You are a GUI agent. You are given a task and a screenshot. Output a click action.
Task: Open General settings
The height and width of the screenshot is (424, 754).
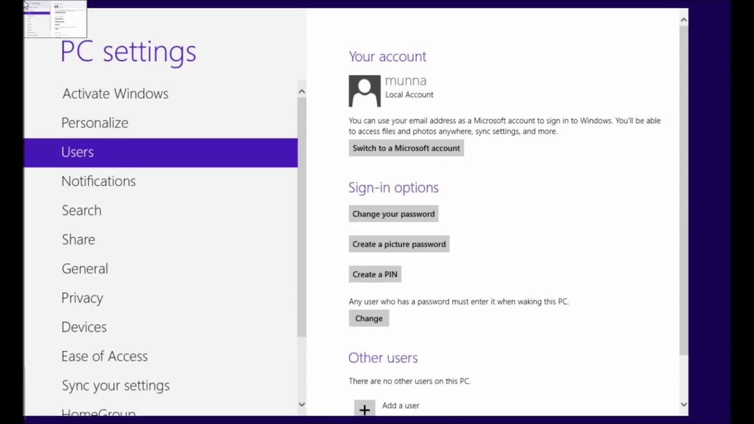pyautogui.click(x=85, y=269)
